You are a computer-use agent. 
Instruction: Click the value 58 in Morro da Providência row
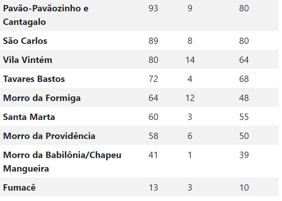[x=153, y=136]
